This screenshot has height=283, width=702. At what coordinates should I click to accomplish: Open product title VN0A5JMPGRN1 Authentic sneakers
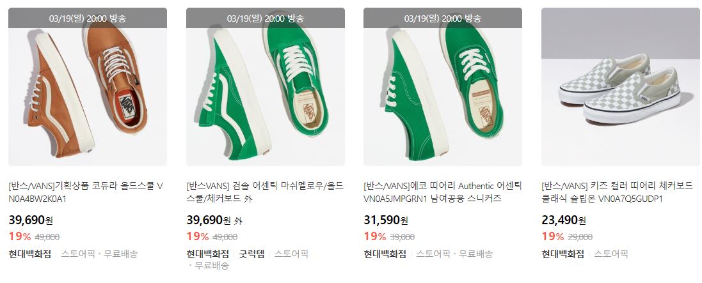click(443, 193)
